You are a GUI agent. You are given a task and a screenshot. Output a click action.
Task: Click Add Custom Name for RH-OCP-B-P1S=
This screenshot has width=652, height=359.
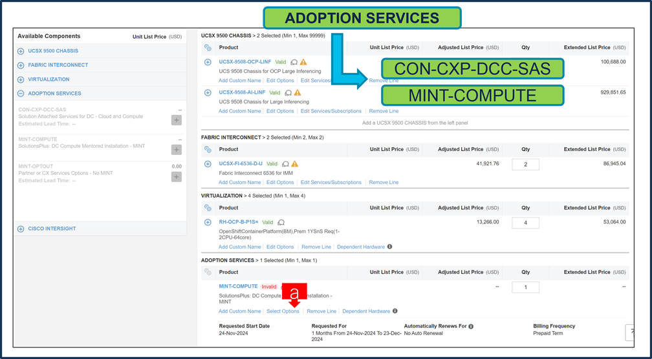click(x=240, y=247)
